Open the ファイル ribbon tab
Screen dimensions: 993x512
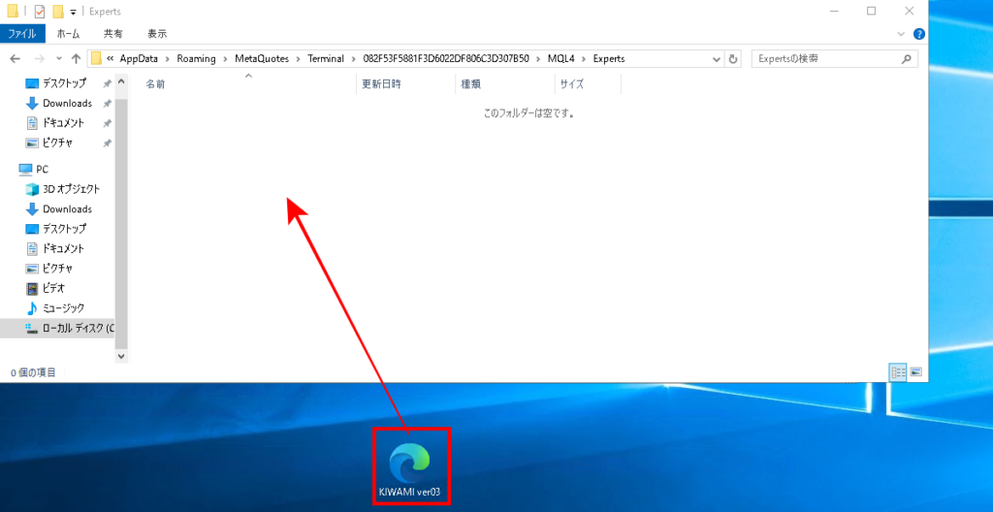(22, 34)
